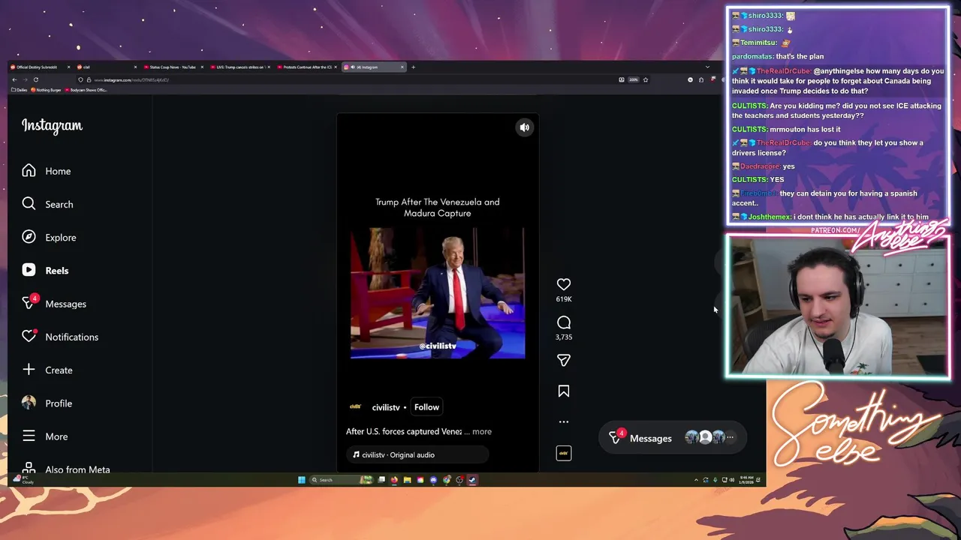Expand caption with more link
The height and width of the screenshot is (540, 961).
[x=482, y=431]
